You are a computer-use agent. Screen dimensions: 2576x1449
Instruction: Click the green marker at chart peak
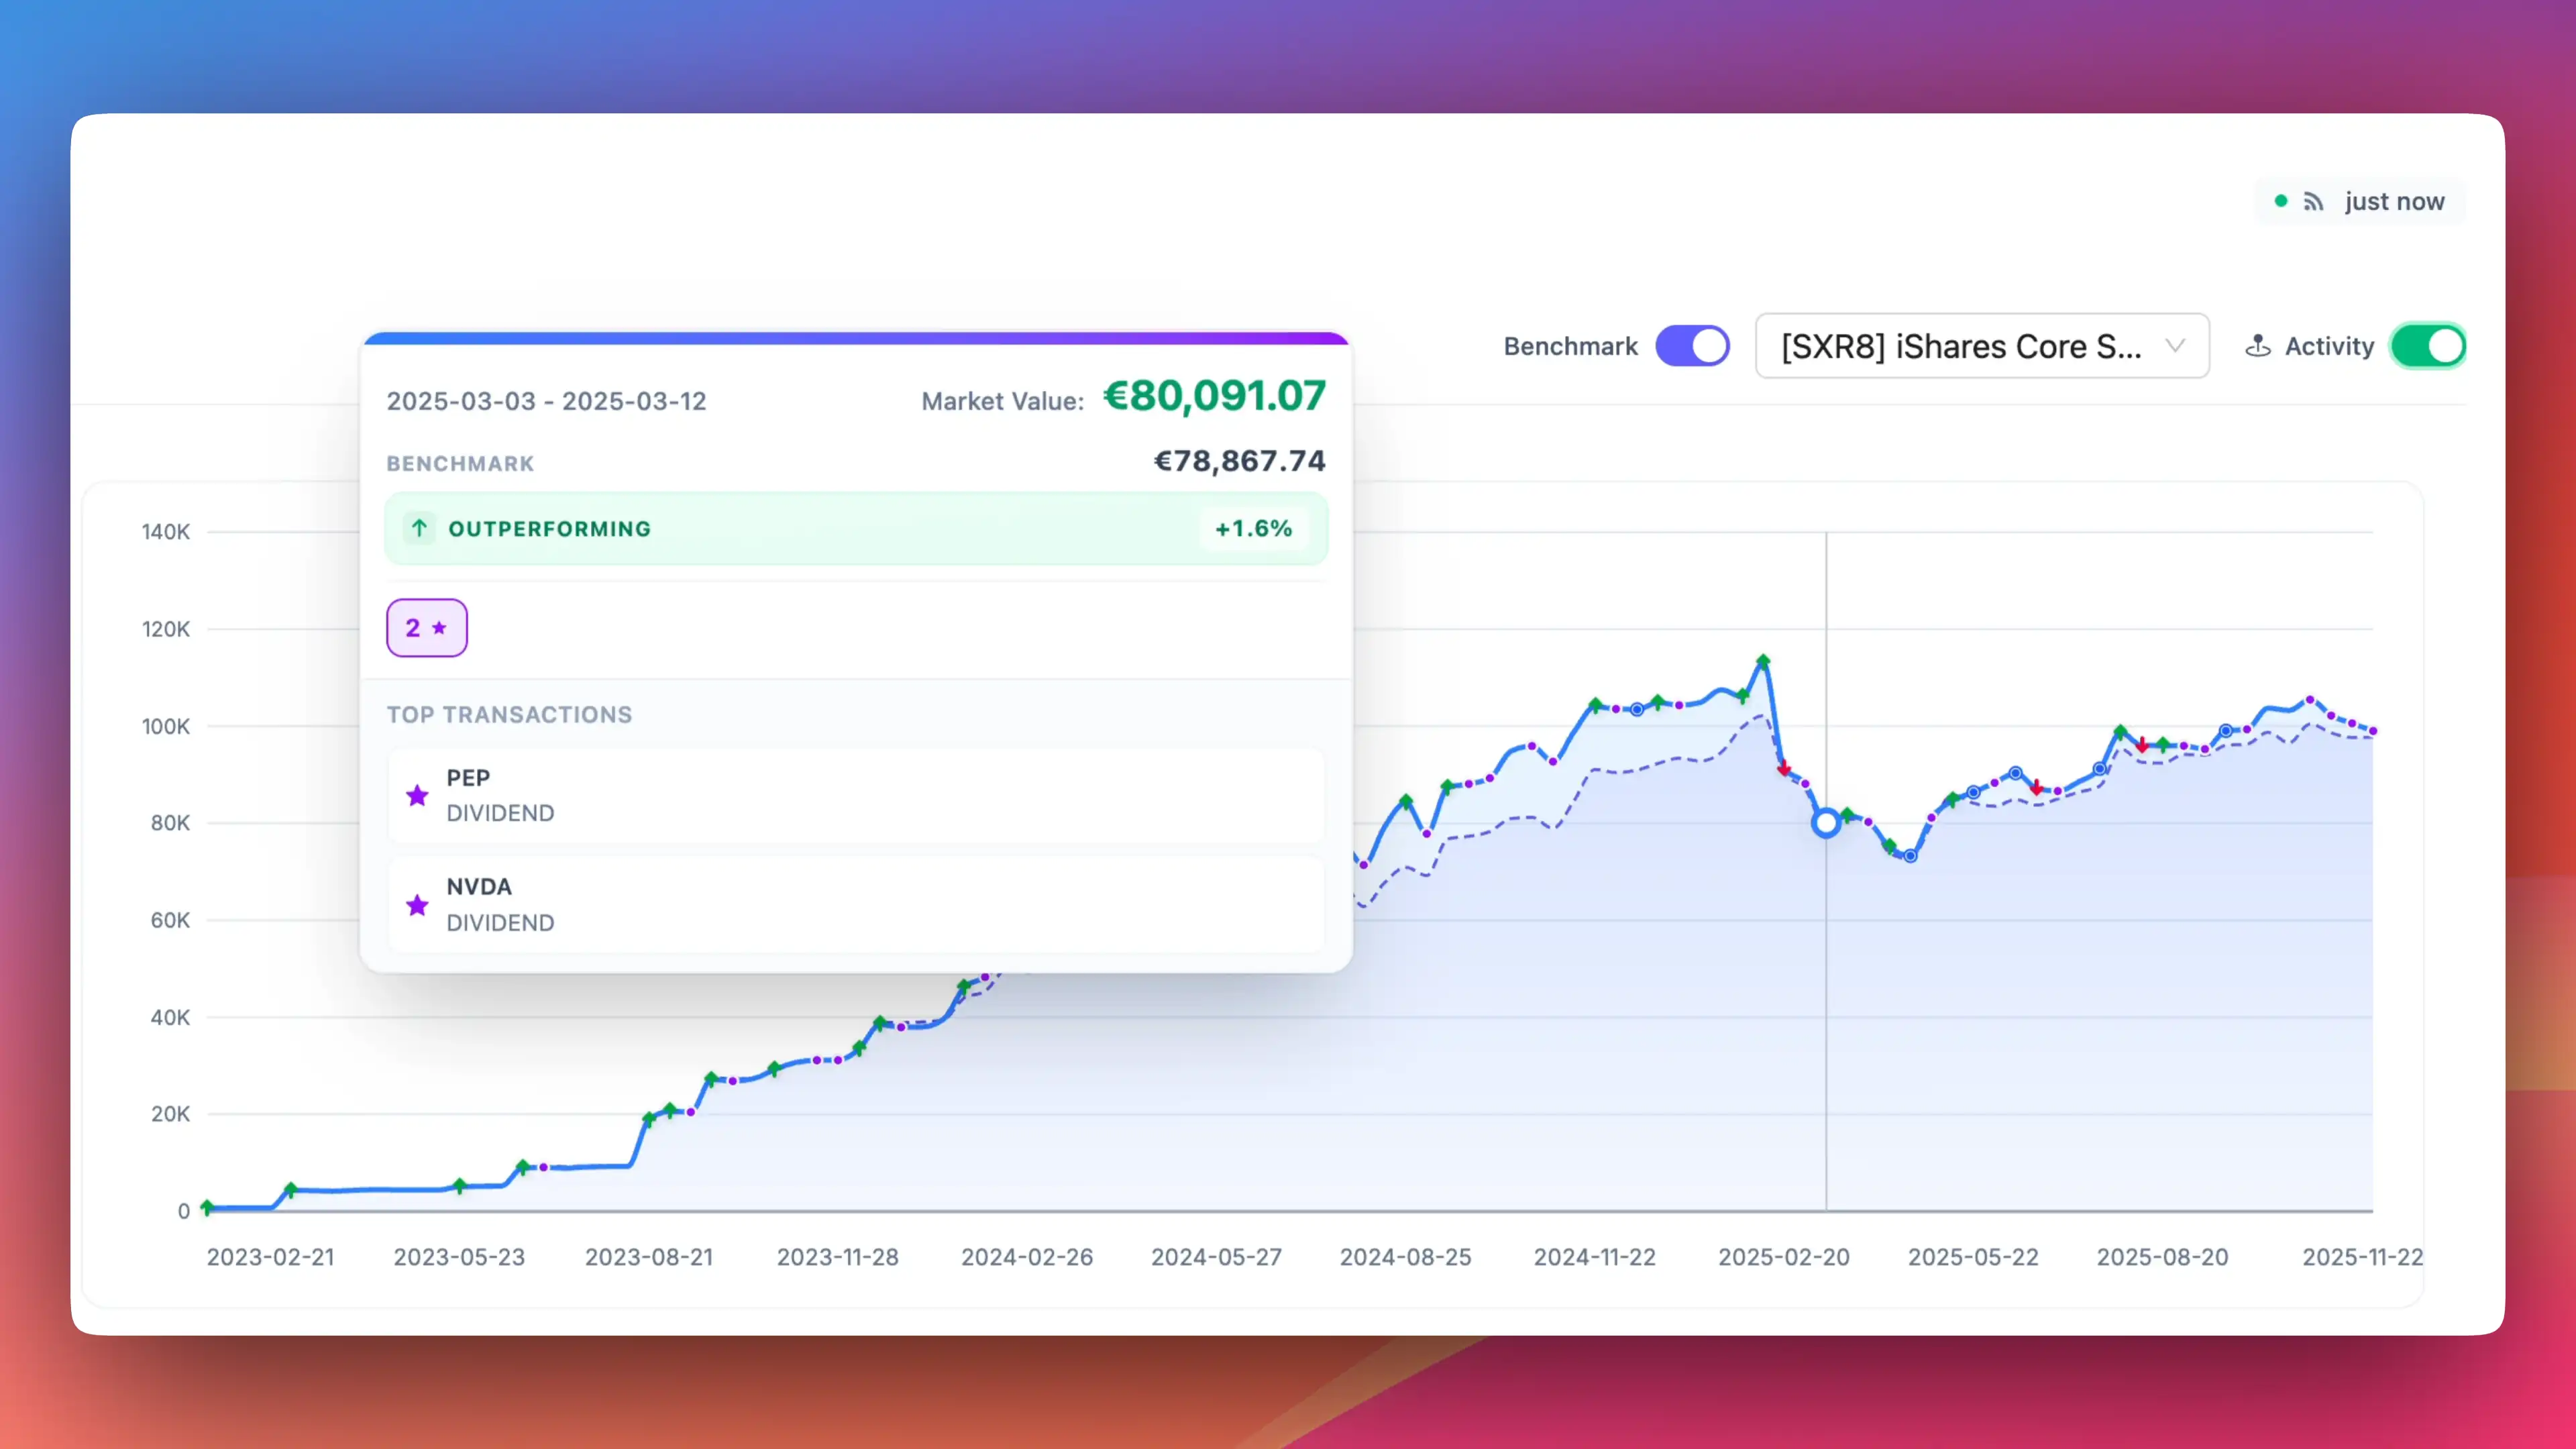point(1763,661)
